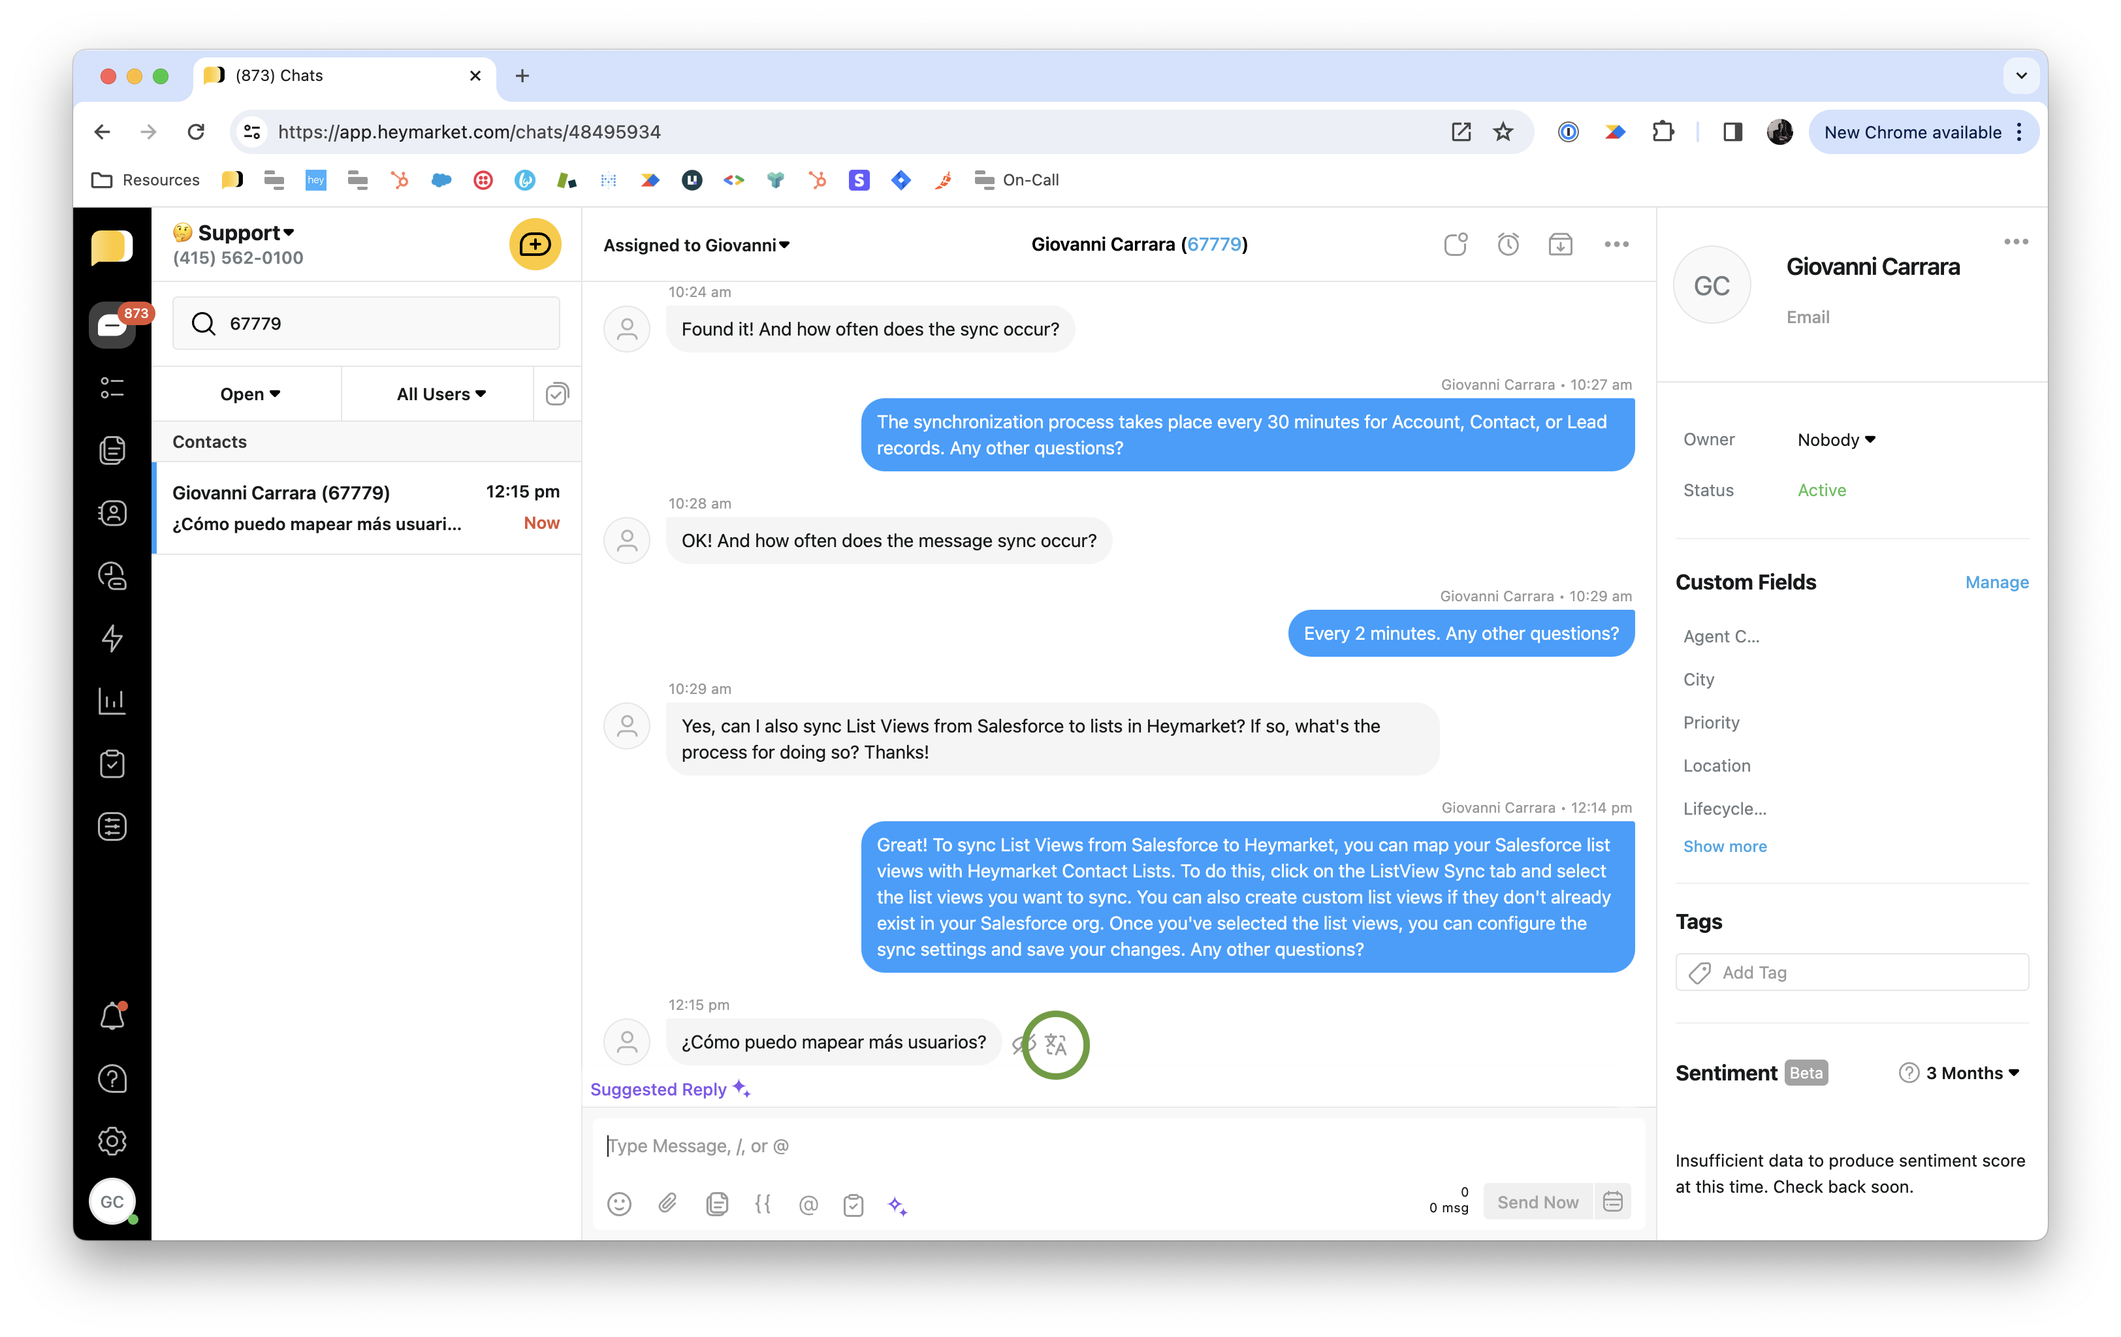The image size is (2121, 1337).
Task: Open the AI assist sparkle icon in composer
Action: coord(897,1205)
